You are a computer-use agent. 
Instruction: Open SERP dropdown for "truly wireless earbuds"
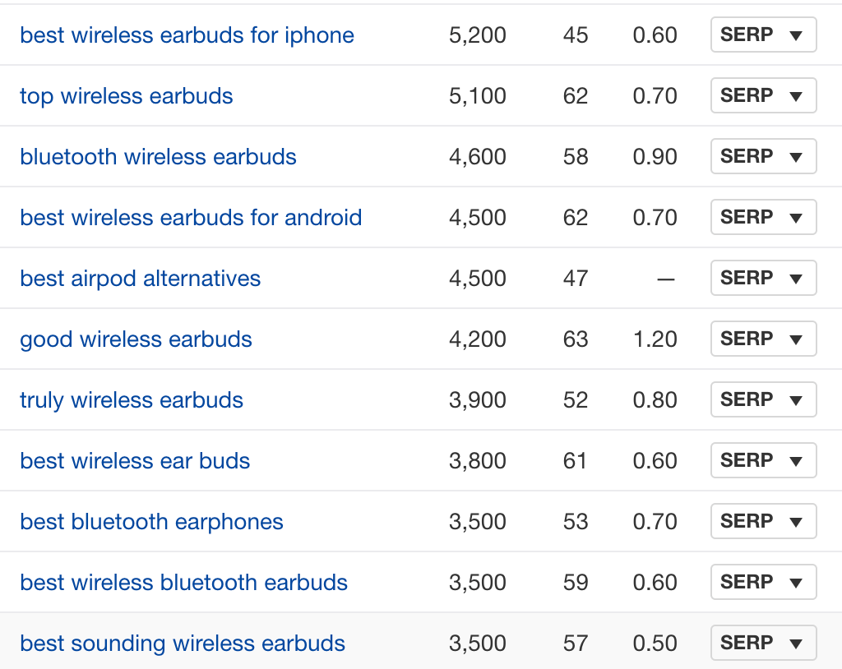click(x=762, y=400)
